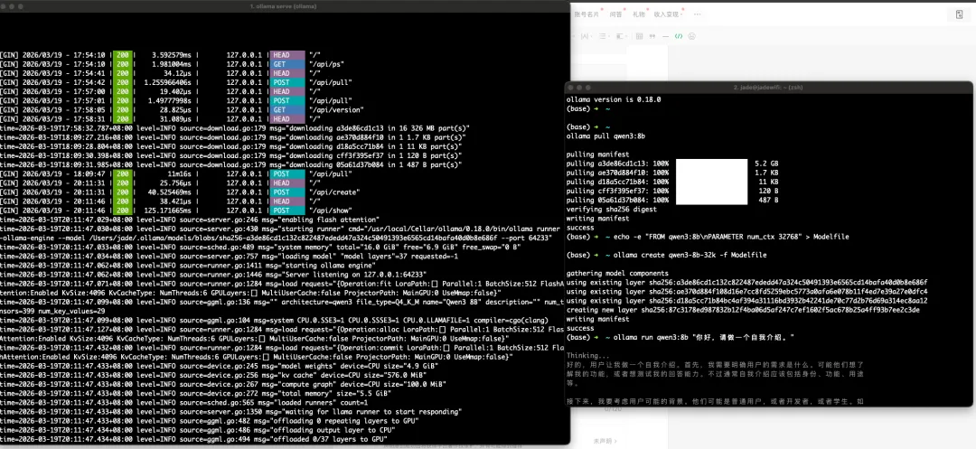Click the 'gathering model components' line
This screenshot has width=976, height=449.
point(617,274)
